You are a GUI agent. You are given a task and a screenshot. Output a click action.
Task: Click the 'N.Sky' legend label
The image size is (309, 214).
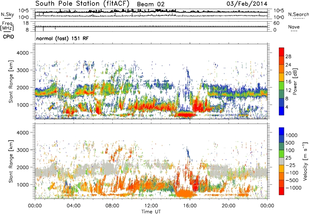7,14
